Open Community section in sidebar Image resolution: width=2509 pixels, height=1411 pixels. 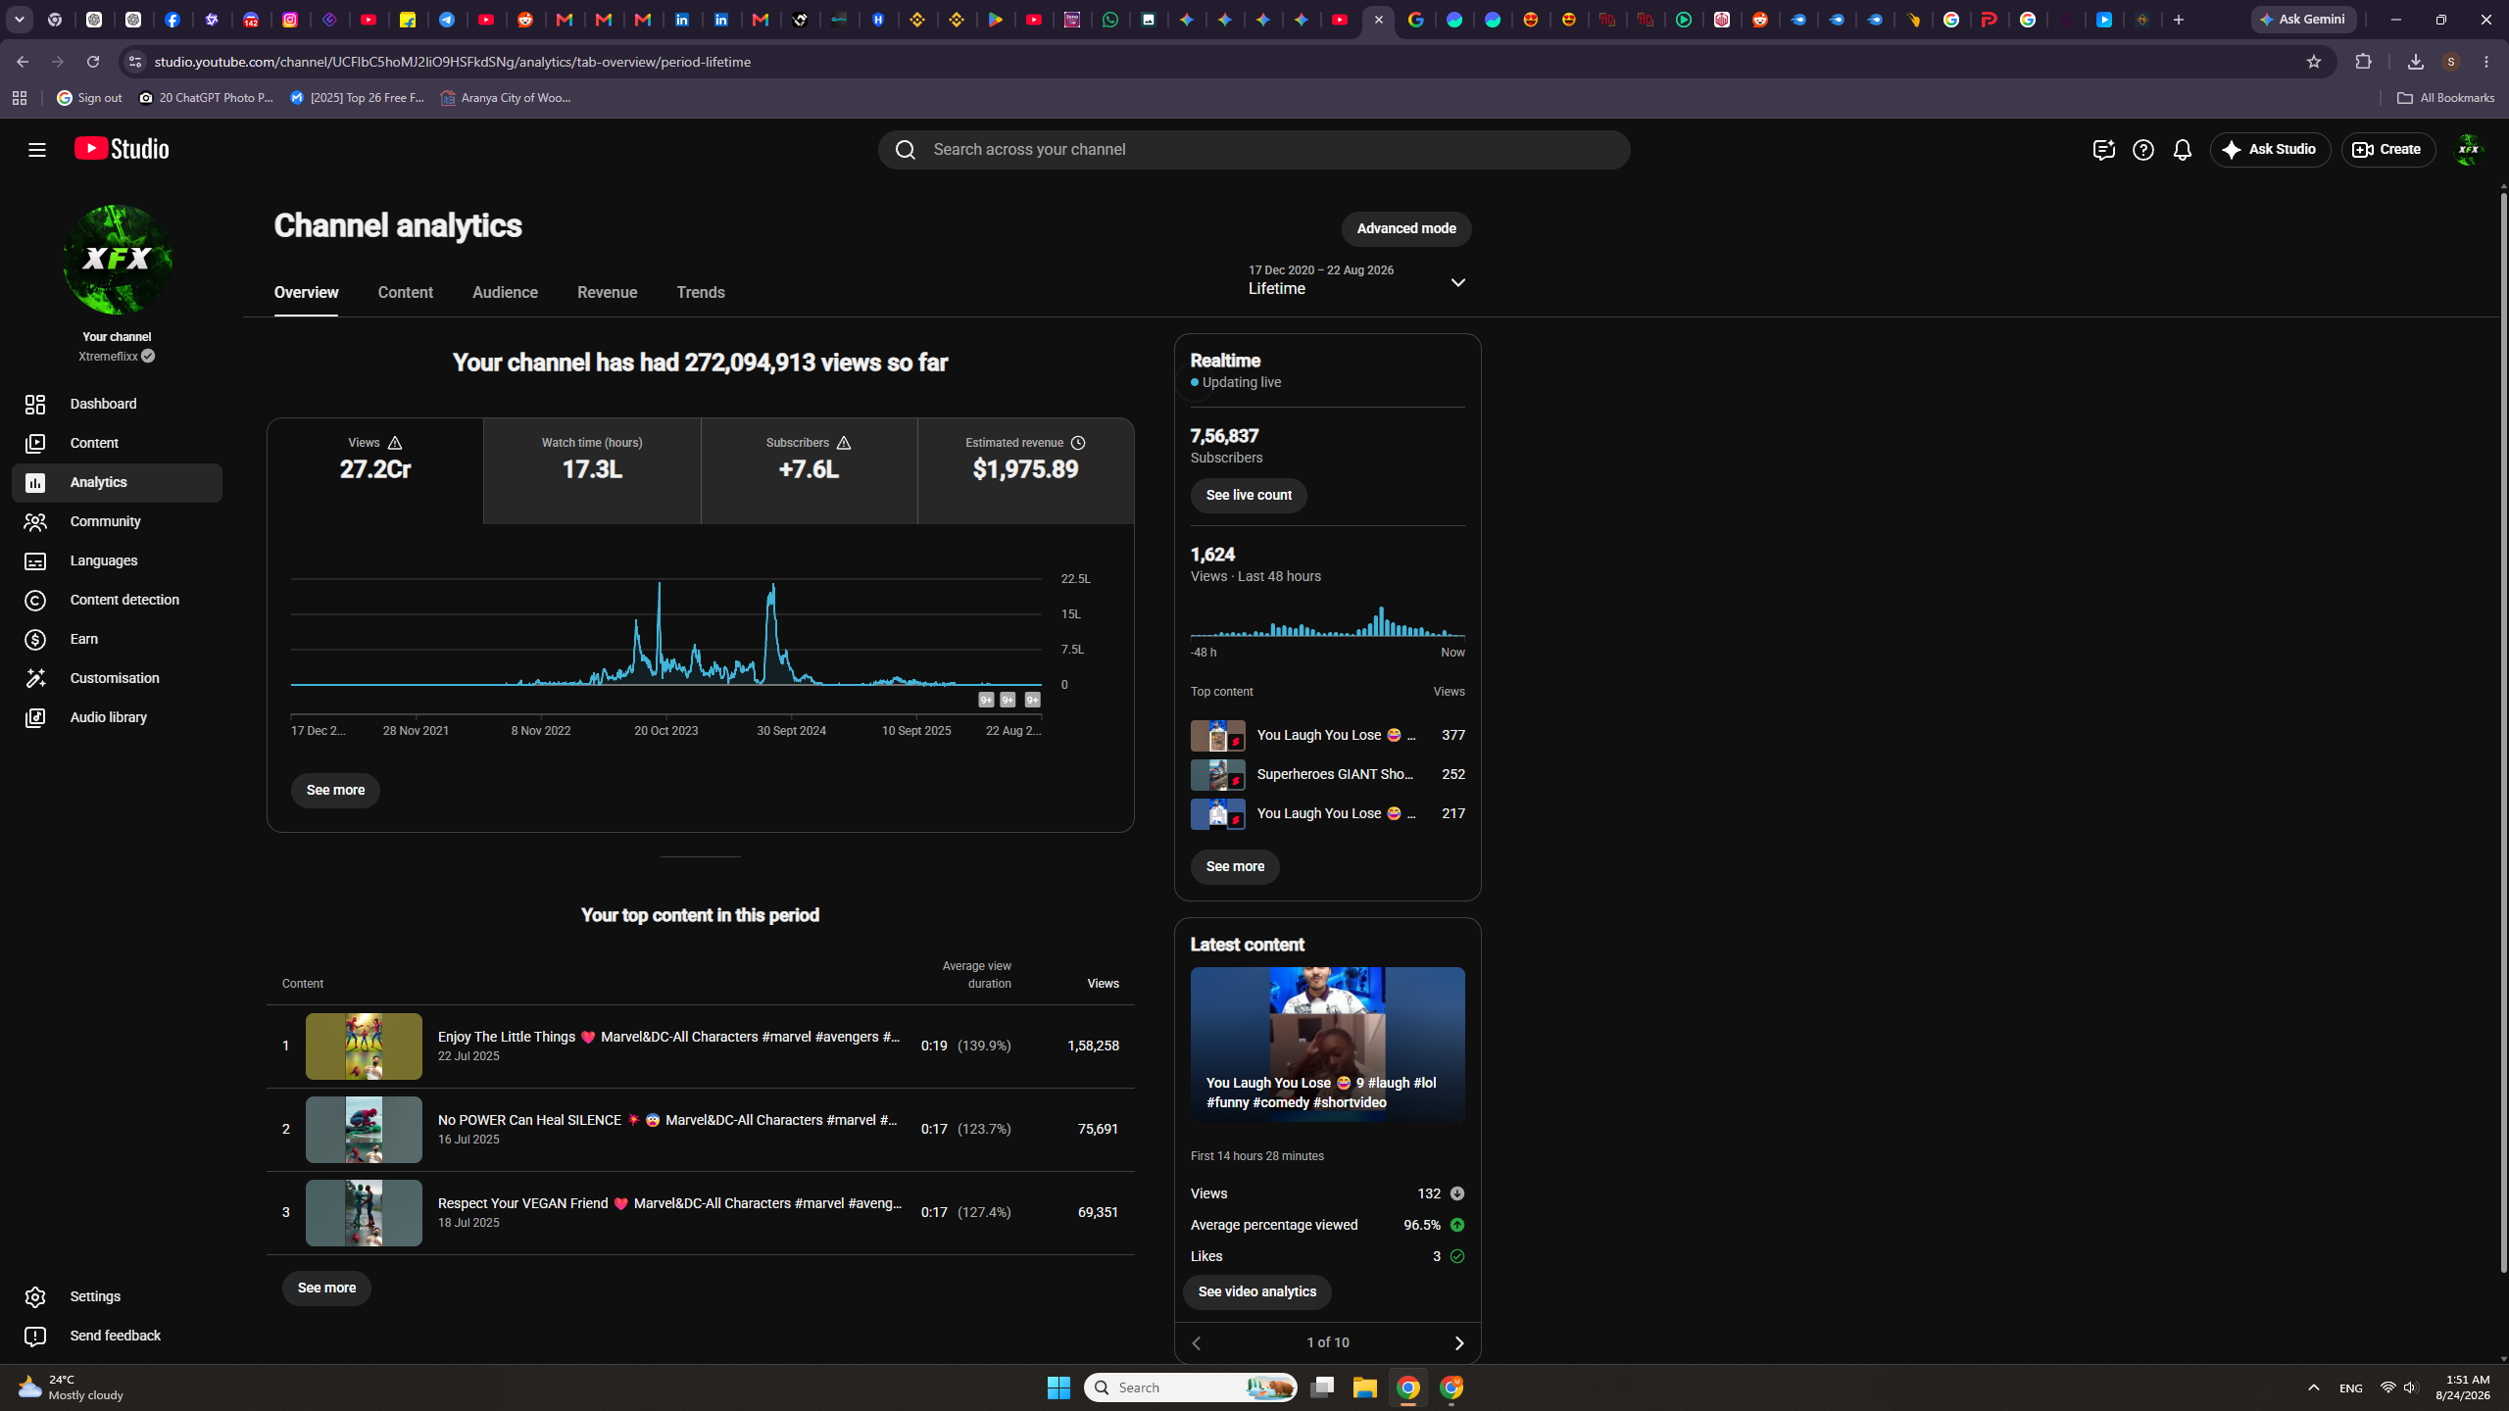click(x=117, y=521)
